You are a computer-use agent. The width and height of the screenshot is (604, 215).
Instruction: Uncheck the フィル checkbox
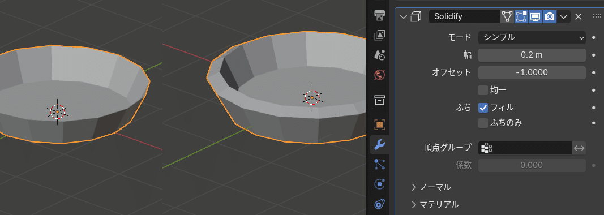coord(483,107)
